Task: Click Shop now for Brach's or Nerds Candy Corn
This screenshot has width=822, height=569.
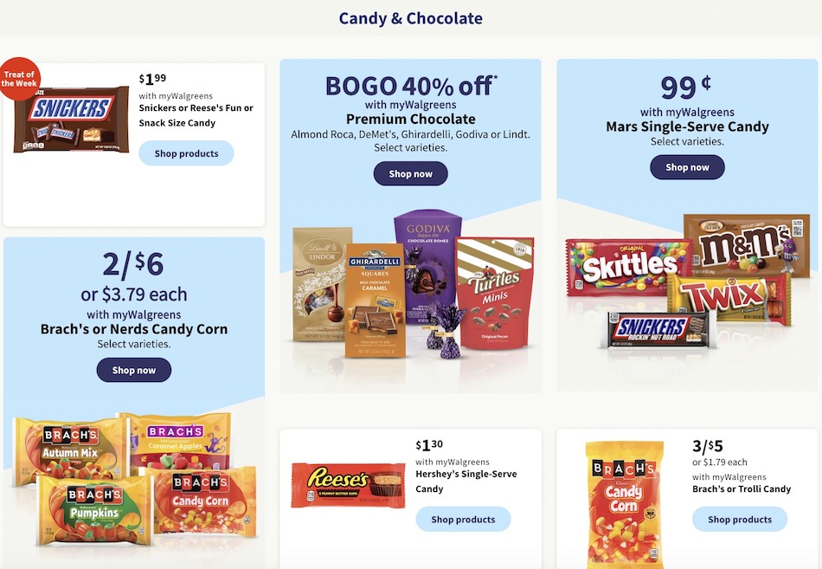Action: pyautogui.click(x=133, y=370)
